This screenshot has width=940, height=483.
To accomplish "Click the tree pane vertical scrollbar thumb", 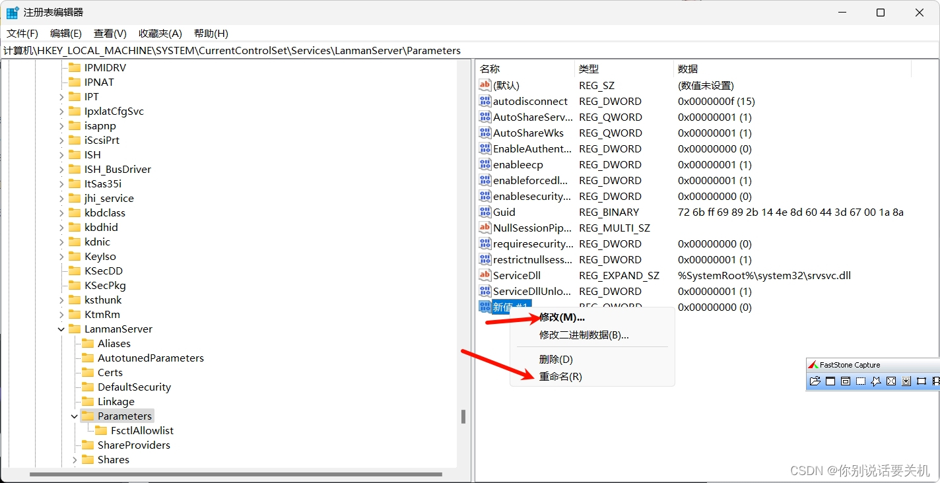I will click(463, 416).
